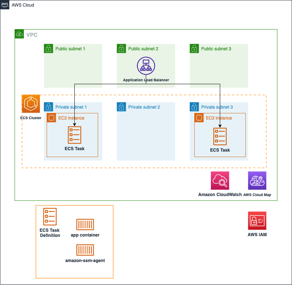Viewport: 292px width, 285px height.
Task: Select the AWS IAM icon
Action: (257, 220)
